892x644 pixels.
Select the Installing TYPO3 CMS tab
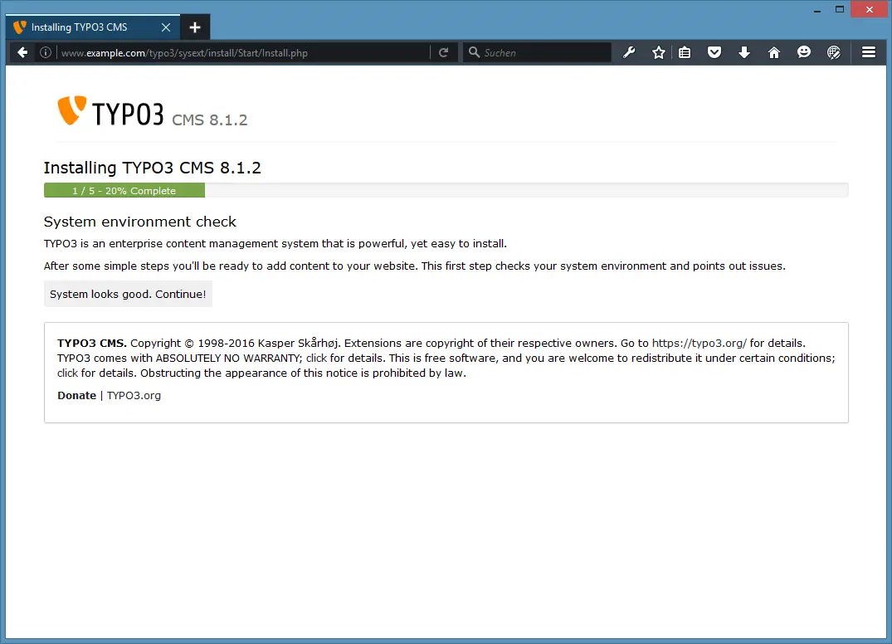pyautogui.click(x=93, y=27)
